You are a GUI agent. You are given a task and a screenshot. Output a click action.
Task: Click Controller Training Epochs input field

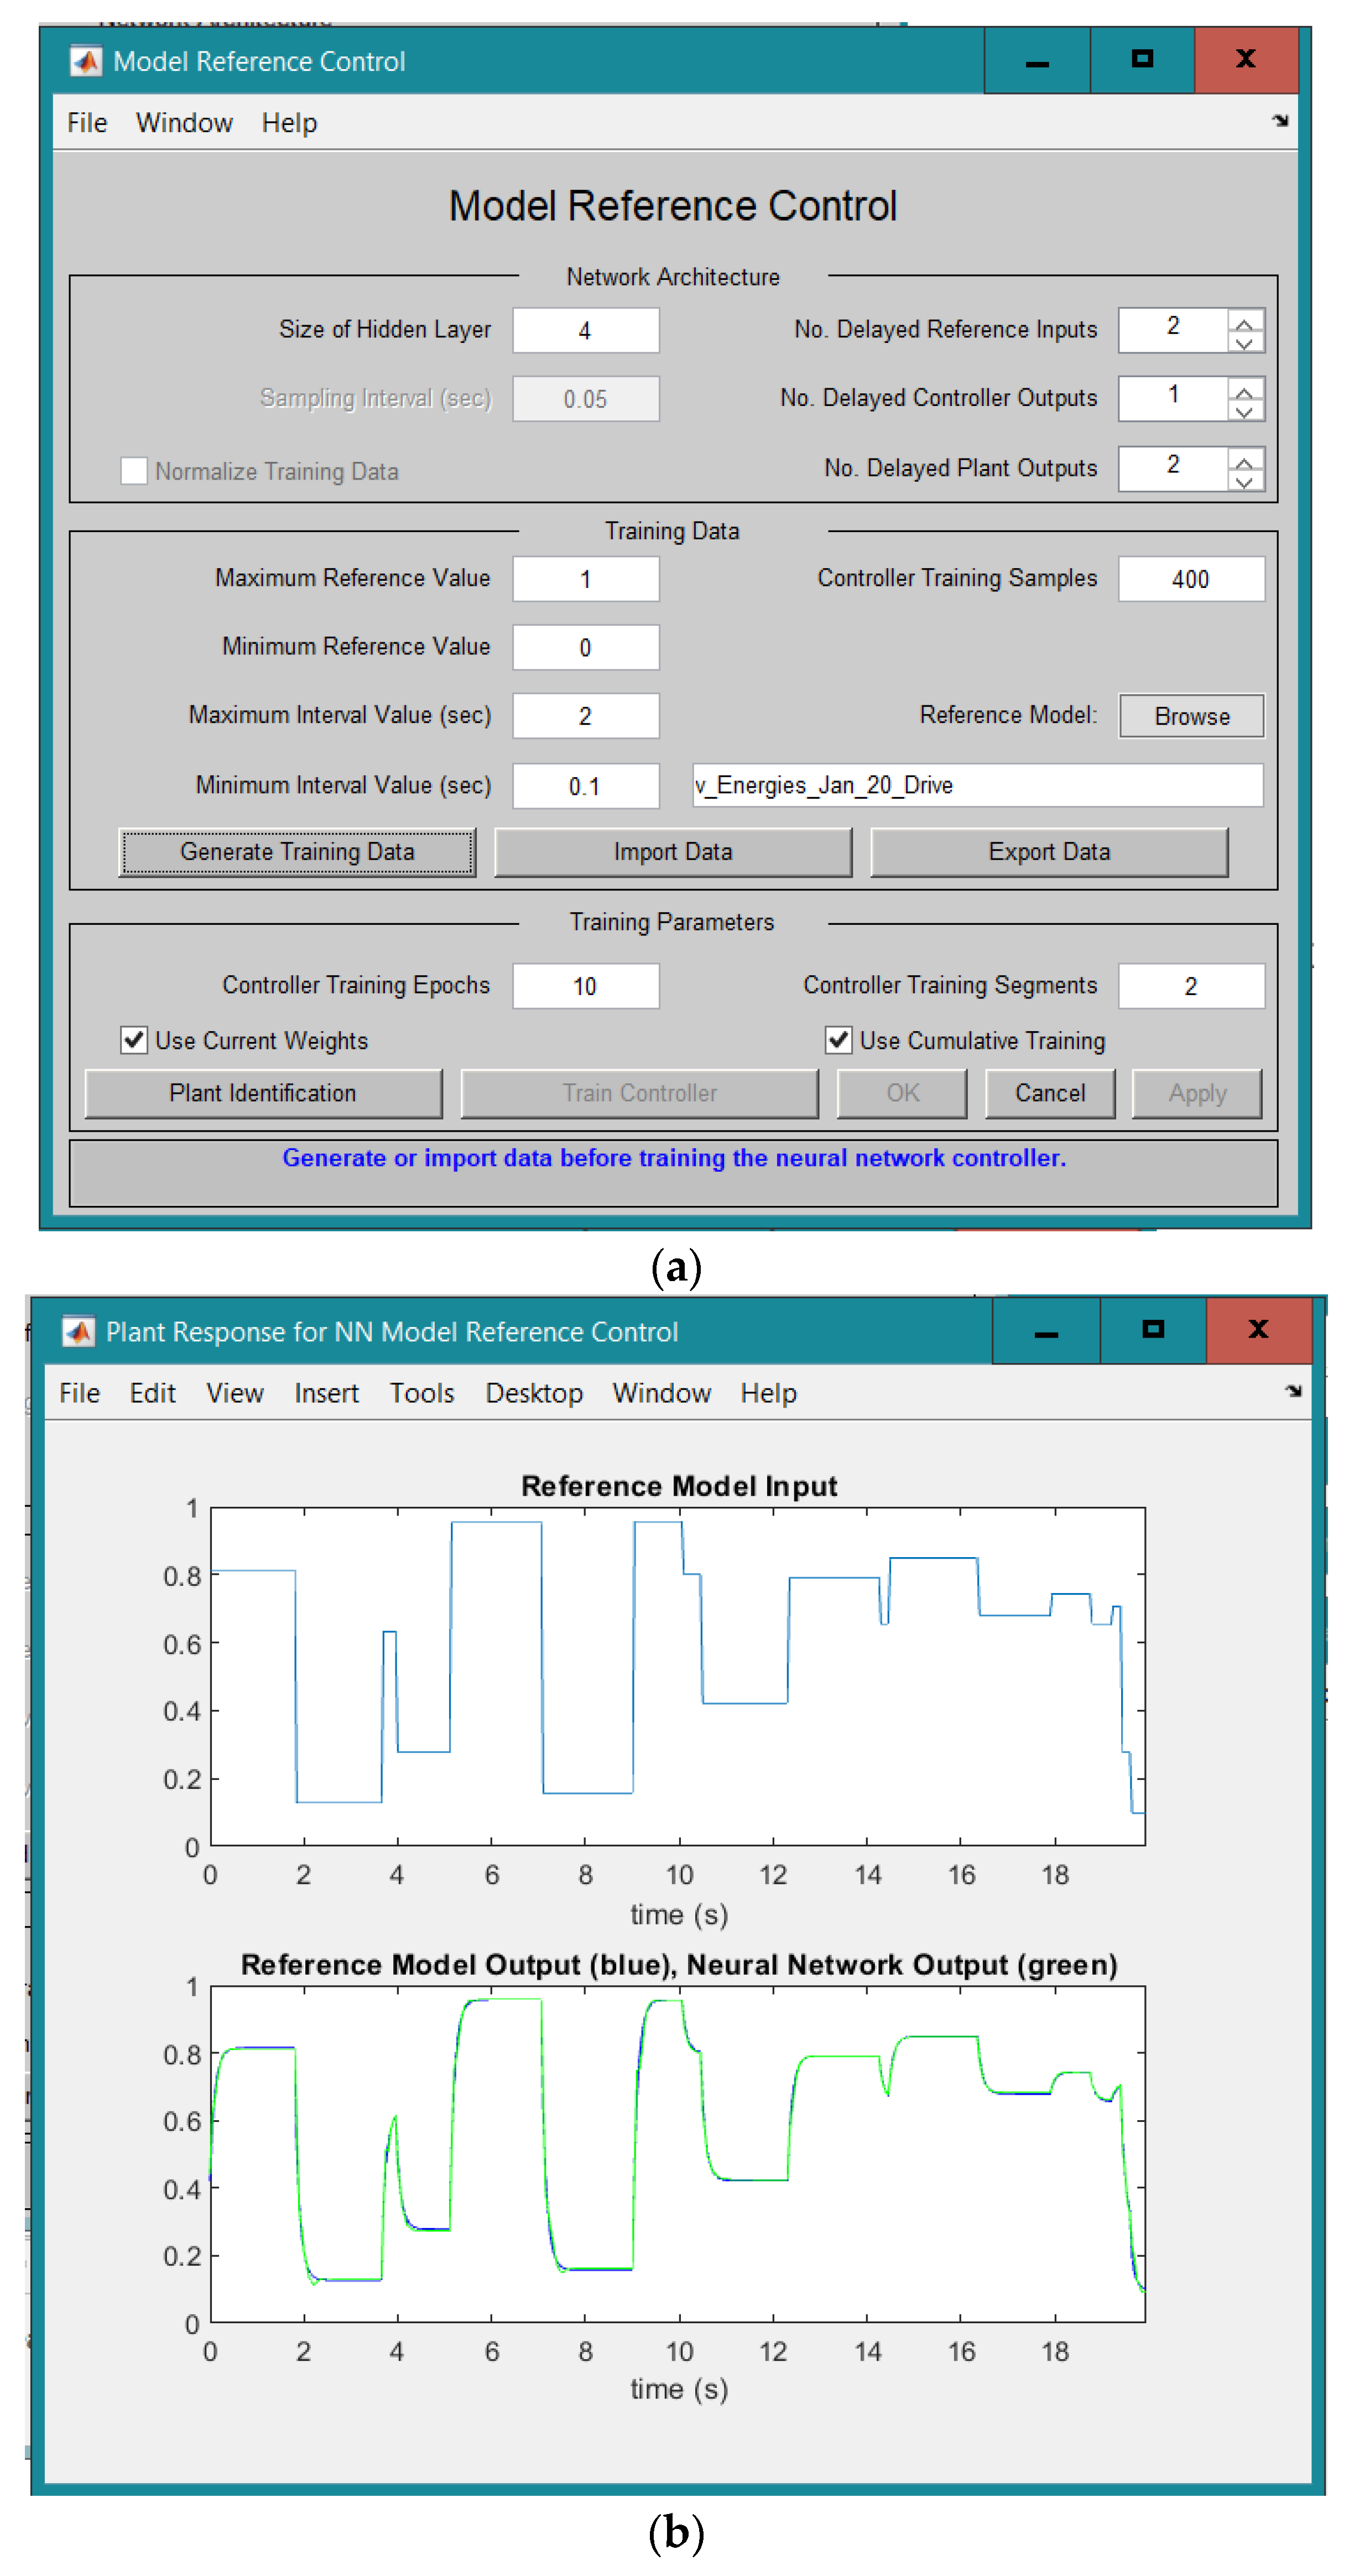coord(585,986)
